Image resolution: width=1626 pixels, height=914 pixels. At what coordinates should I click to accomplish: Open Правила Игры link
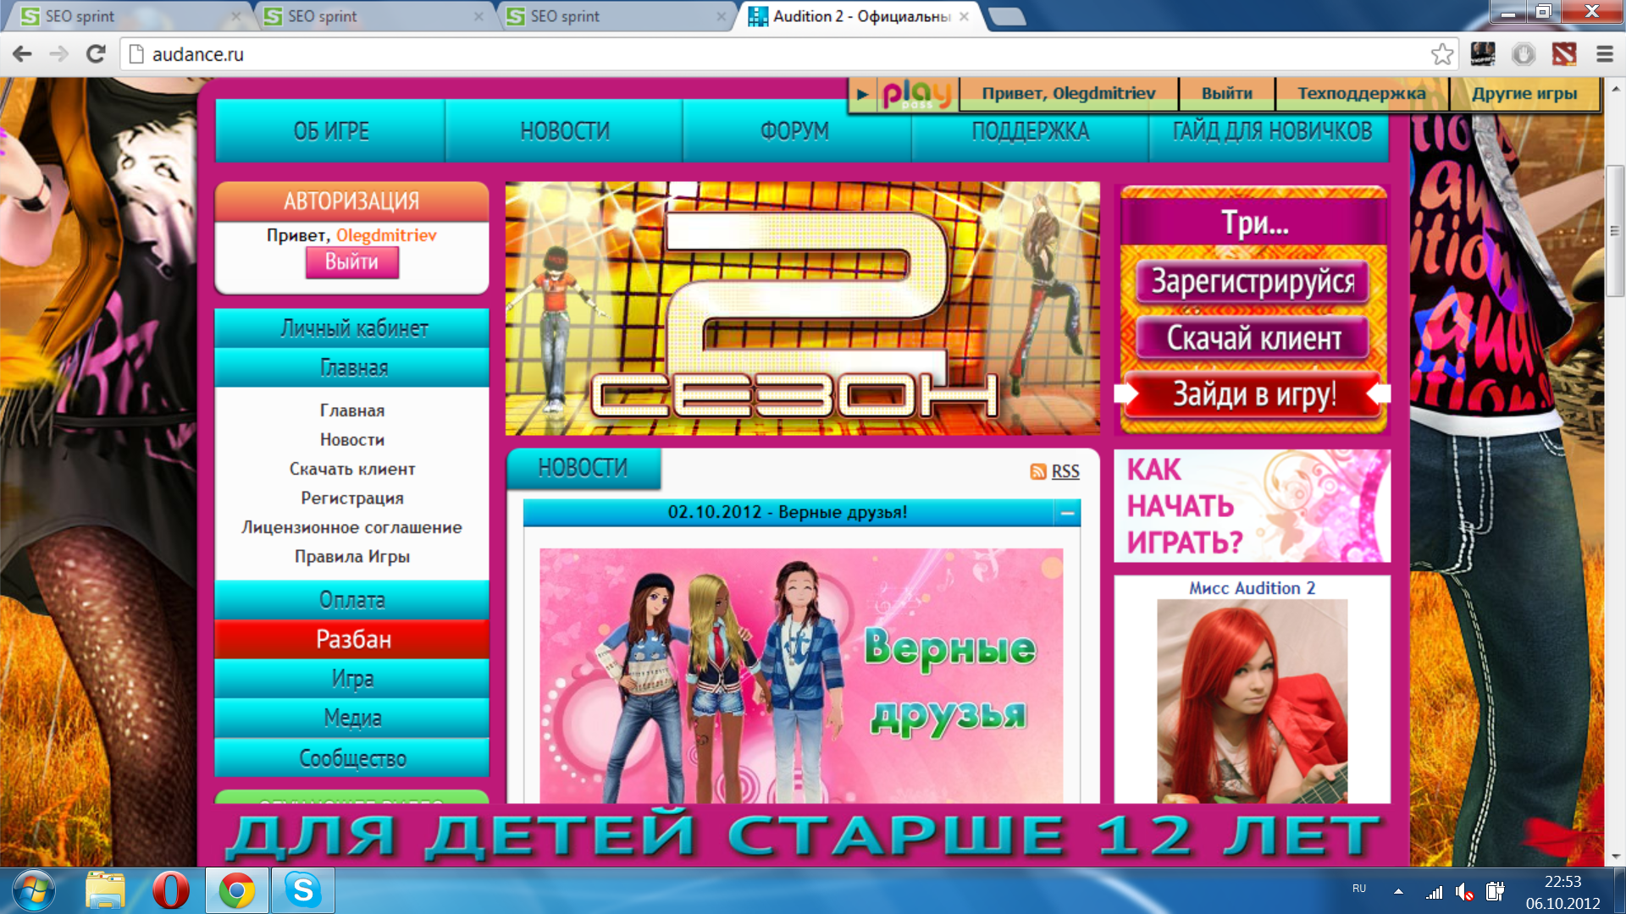352,557
